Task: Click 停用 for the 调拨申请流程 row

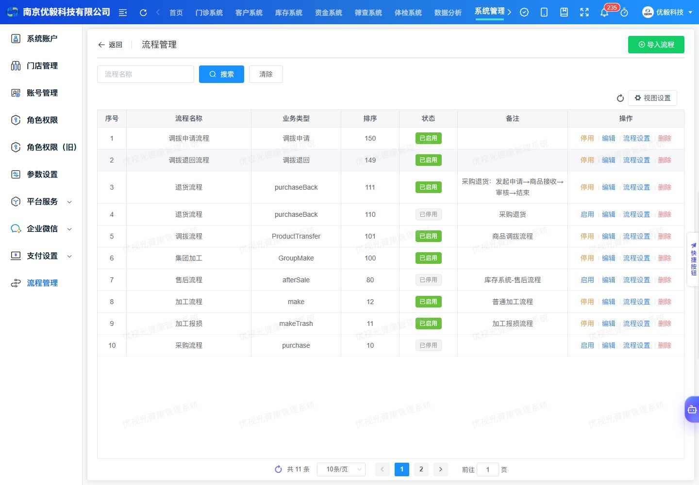Action: pos(587,138)
